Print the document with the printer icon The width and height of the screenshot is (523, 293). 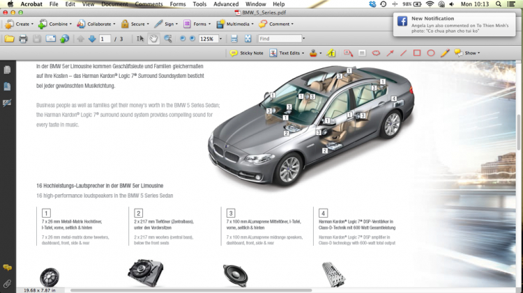click(x=23, y=39)
